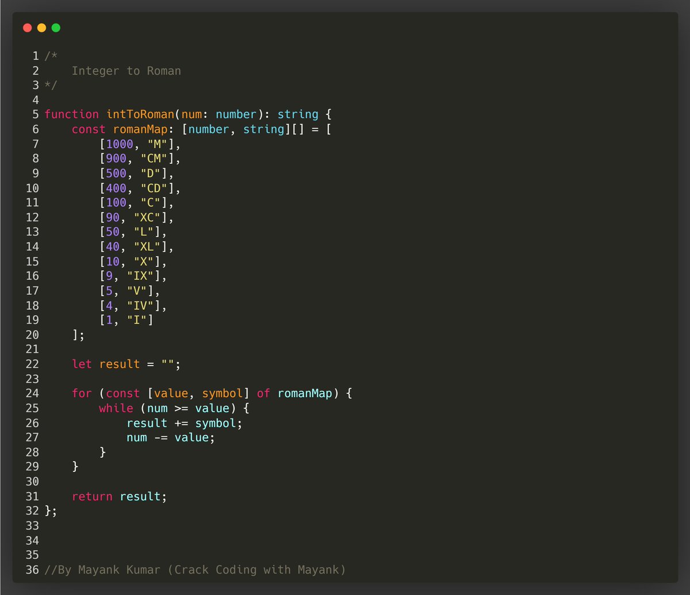The height and width of the screenshot is (595, 690).
Task: Click the while keyword in the loop
Action: (116, 408)
